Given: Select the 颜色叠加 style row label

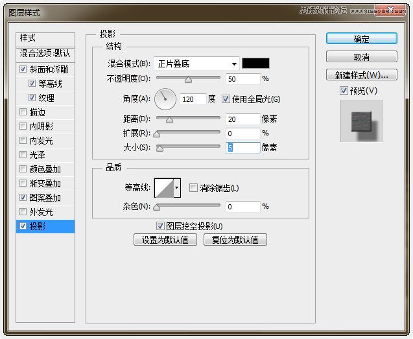Looking at the screenshot, I should coord(45,169).
